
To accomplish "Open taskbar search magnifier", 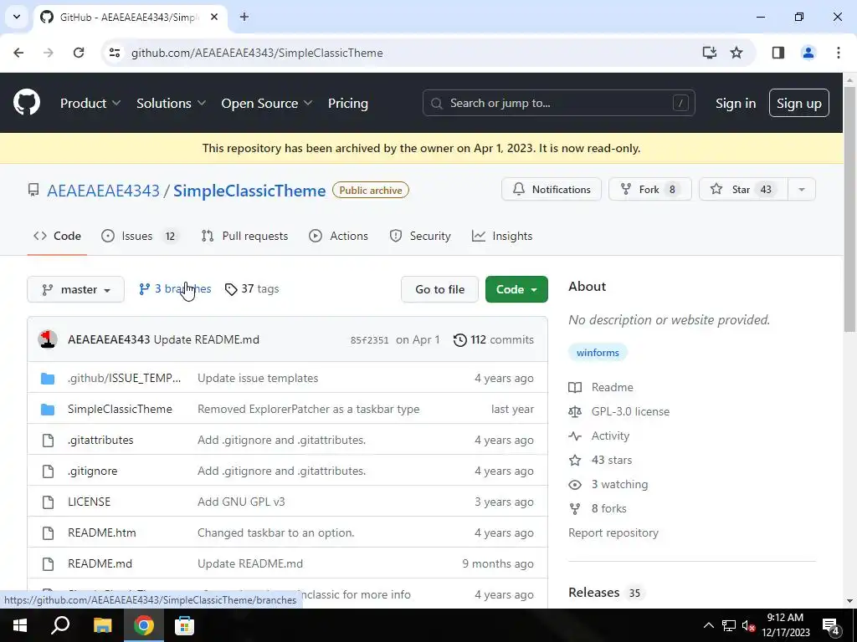I will point(60,625).
